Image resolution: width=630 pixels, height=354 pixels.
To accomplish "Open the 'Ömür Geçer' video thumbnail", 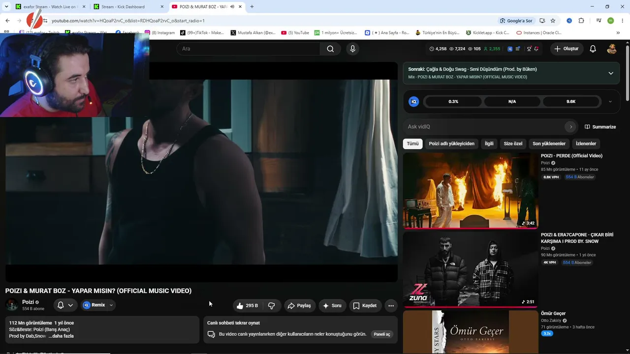I will click(x=471, y=332).
